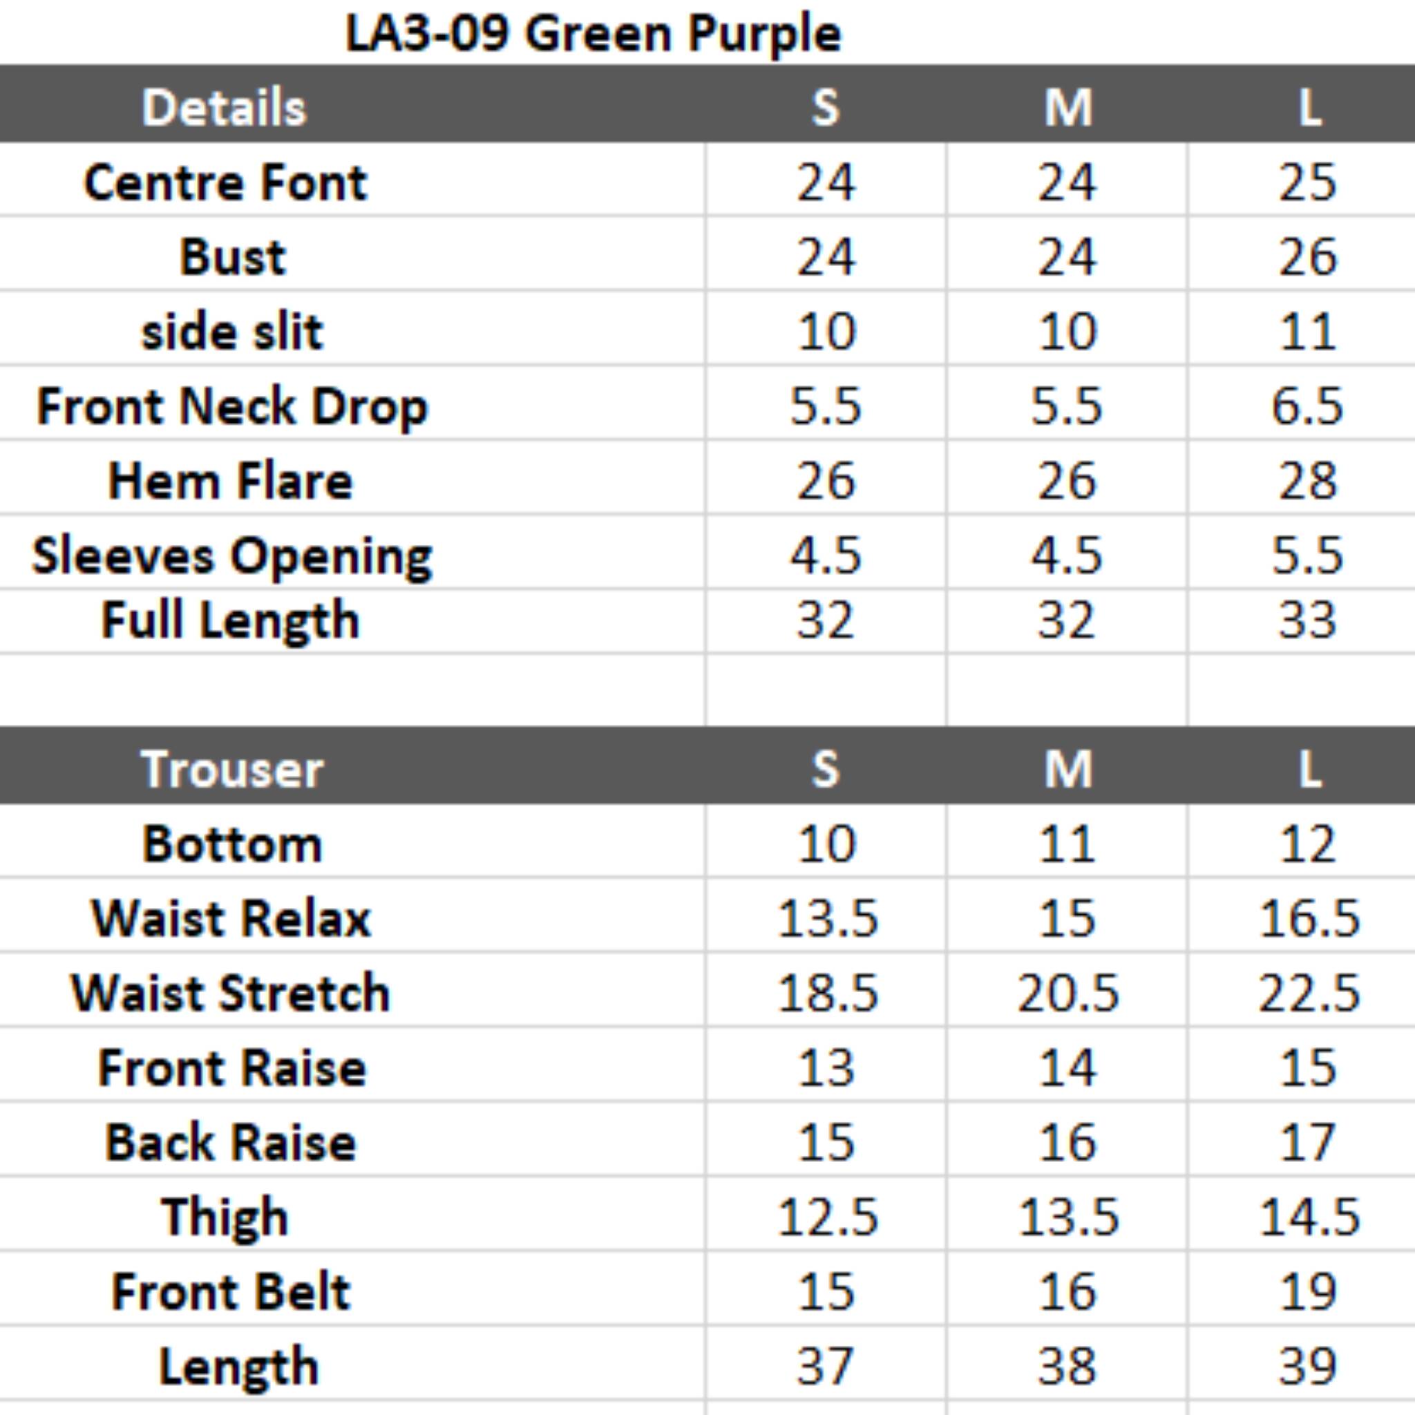1415x1415 pixels.
Task: Click the Front Neck Drop value 6.5
Action: [1307, 406]
